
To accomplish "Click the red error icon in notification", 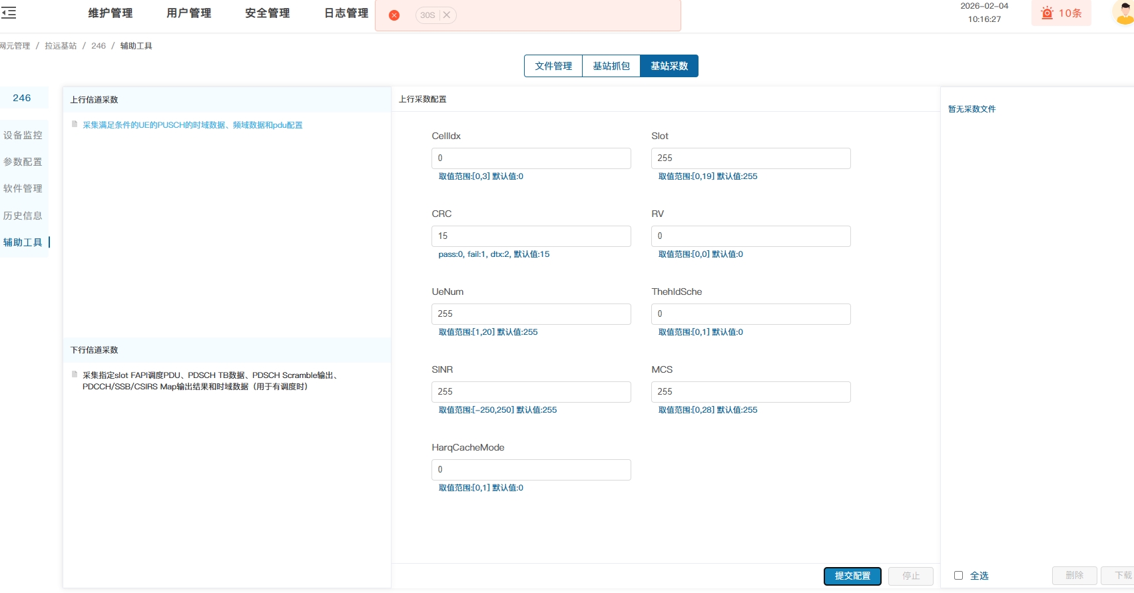I will point(394,15).
